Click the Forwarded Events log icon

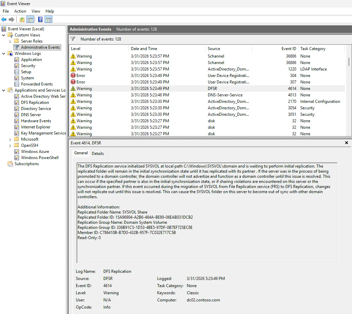click(x=17, y=84)
